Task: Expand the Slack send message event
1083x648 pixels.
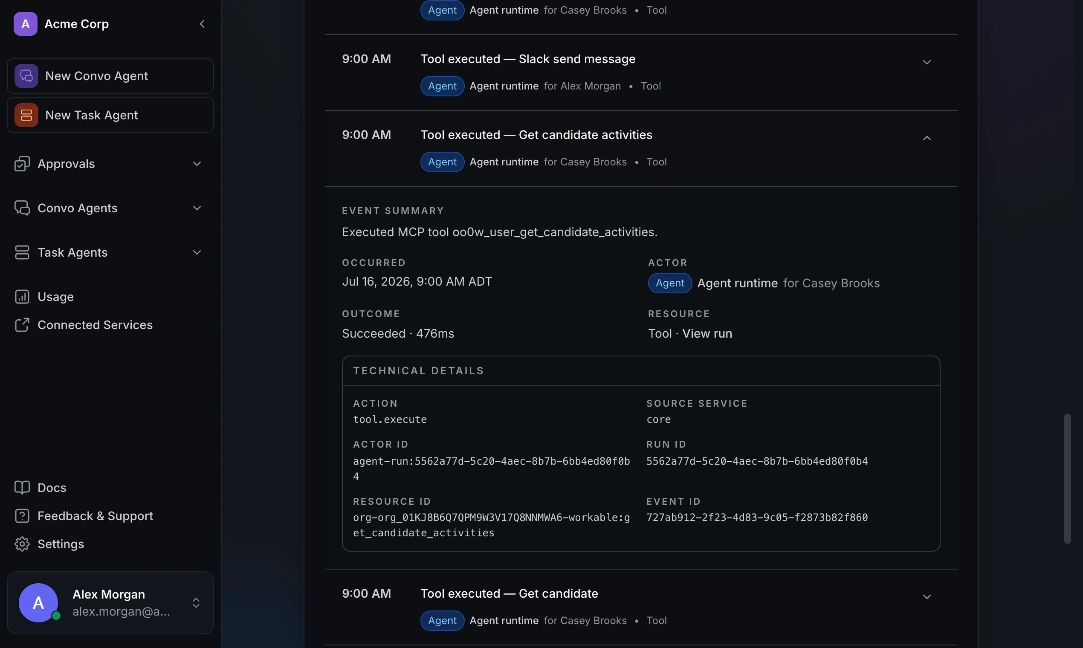Action: pos(927,62)
